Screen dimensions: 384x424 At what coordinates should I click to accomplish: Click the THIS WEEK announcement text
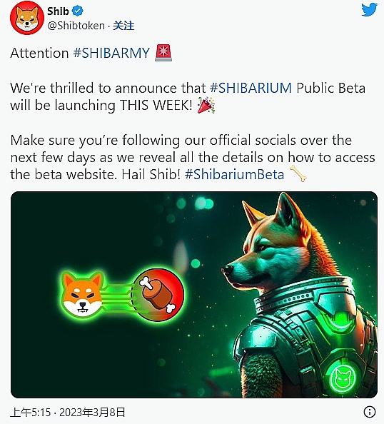(156, 105)
